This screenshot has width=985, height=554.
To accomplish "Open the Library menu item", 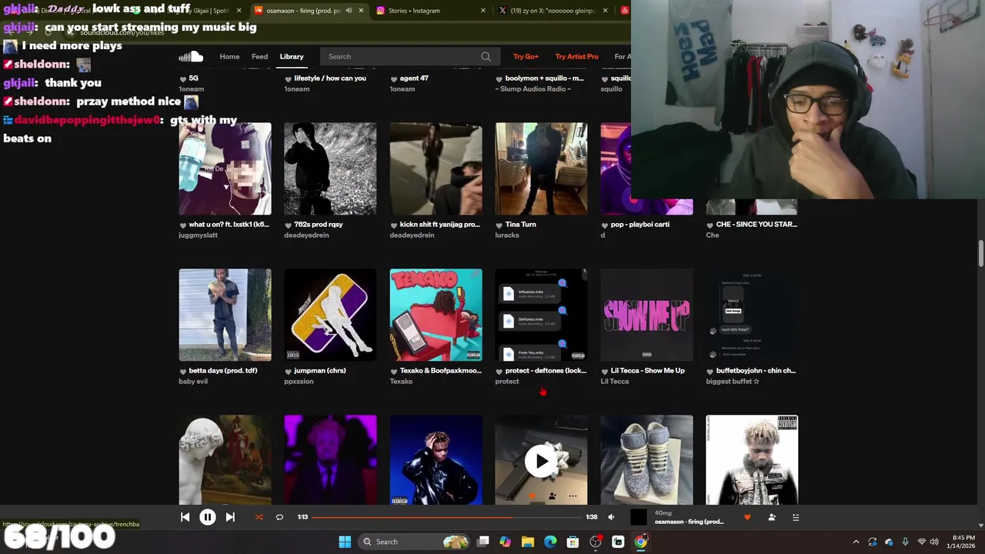I will point(292,57).
